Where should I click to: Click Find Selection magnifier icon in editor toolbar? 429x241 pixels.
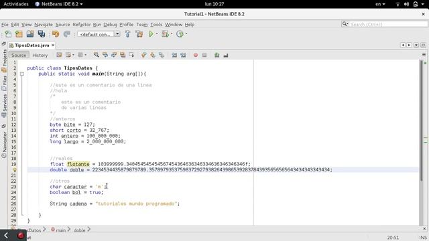tap(97, 55)
